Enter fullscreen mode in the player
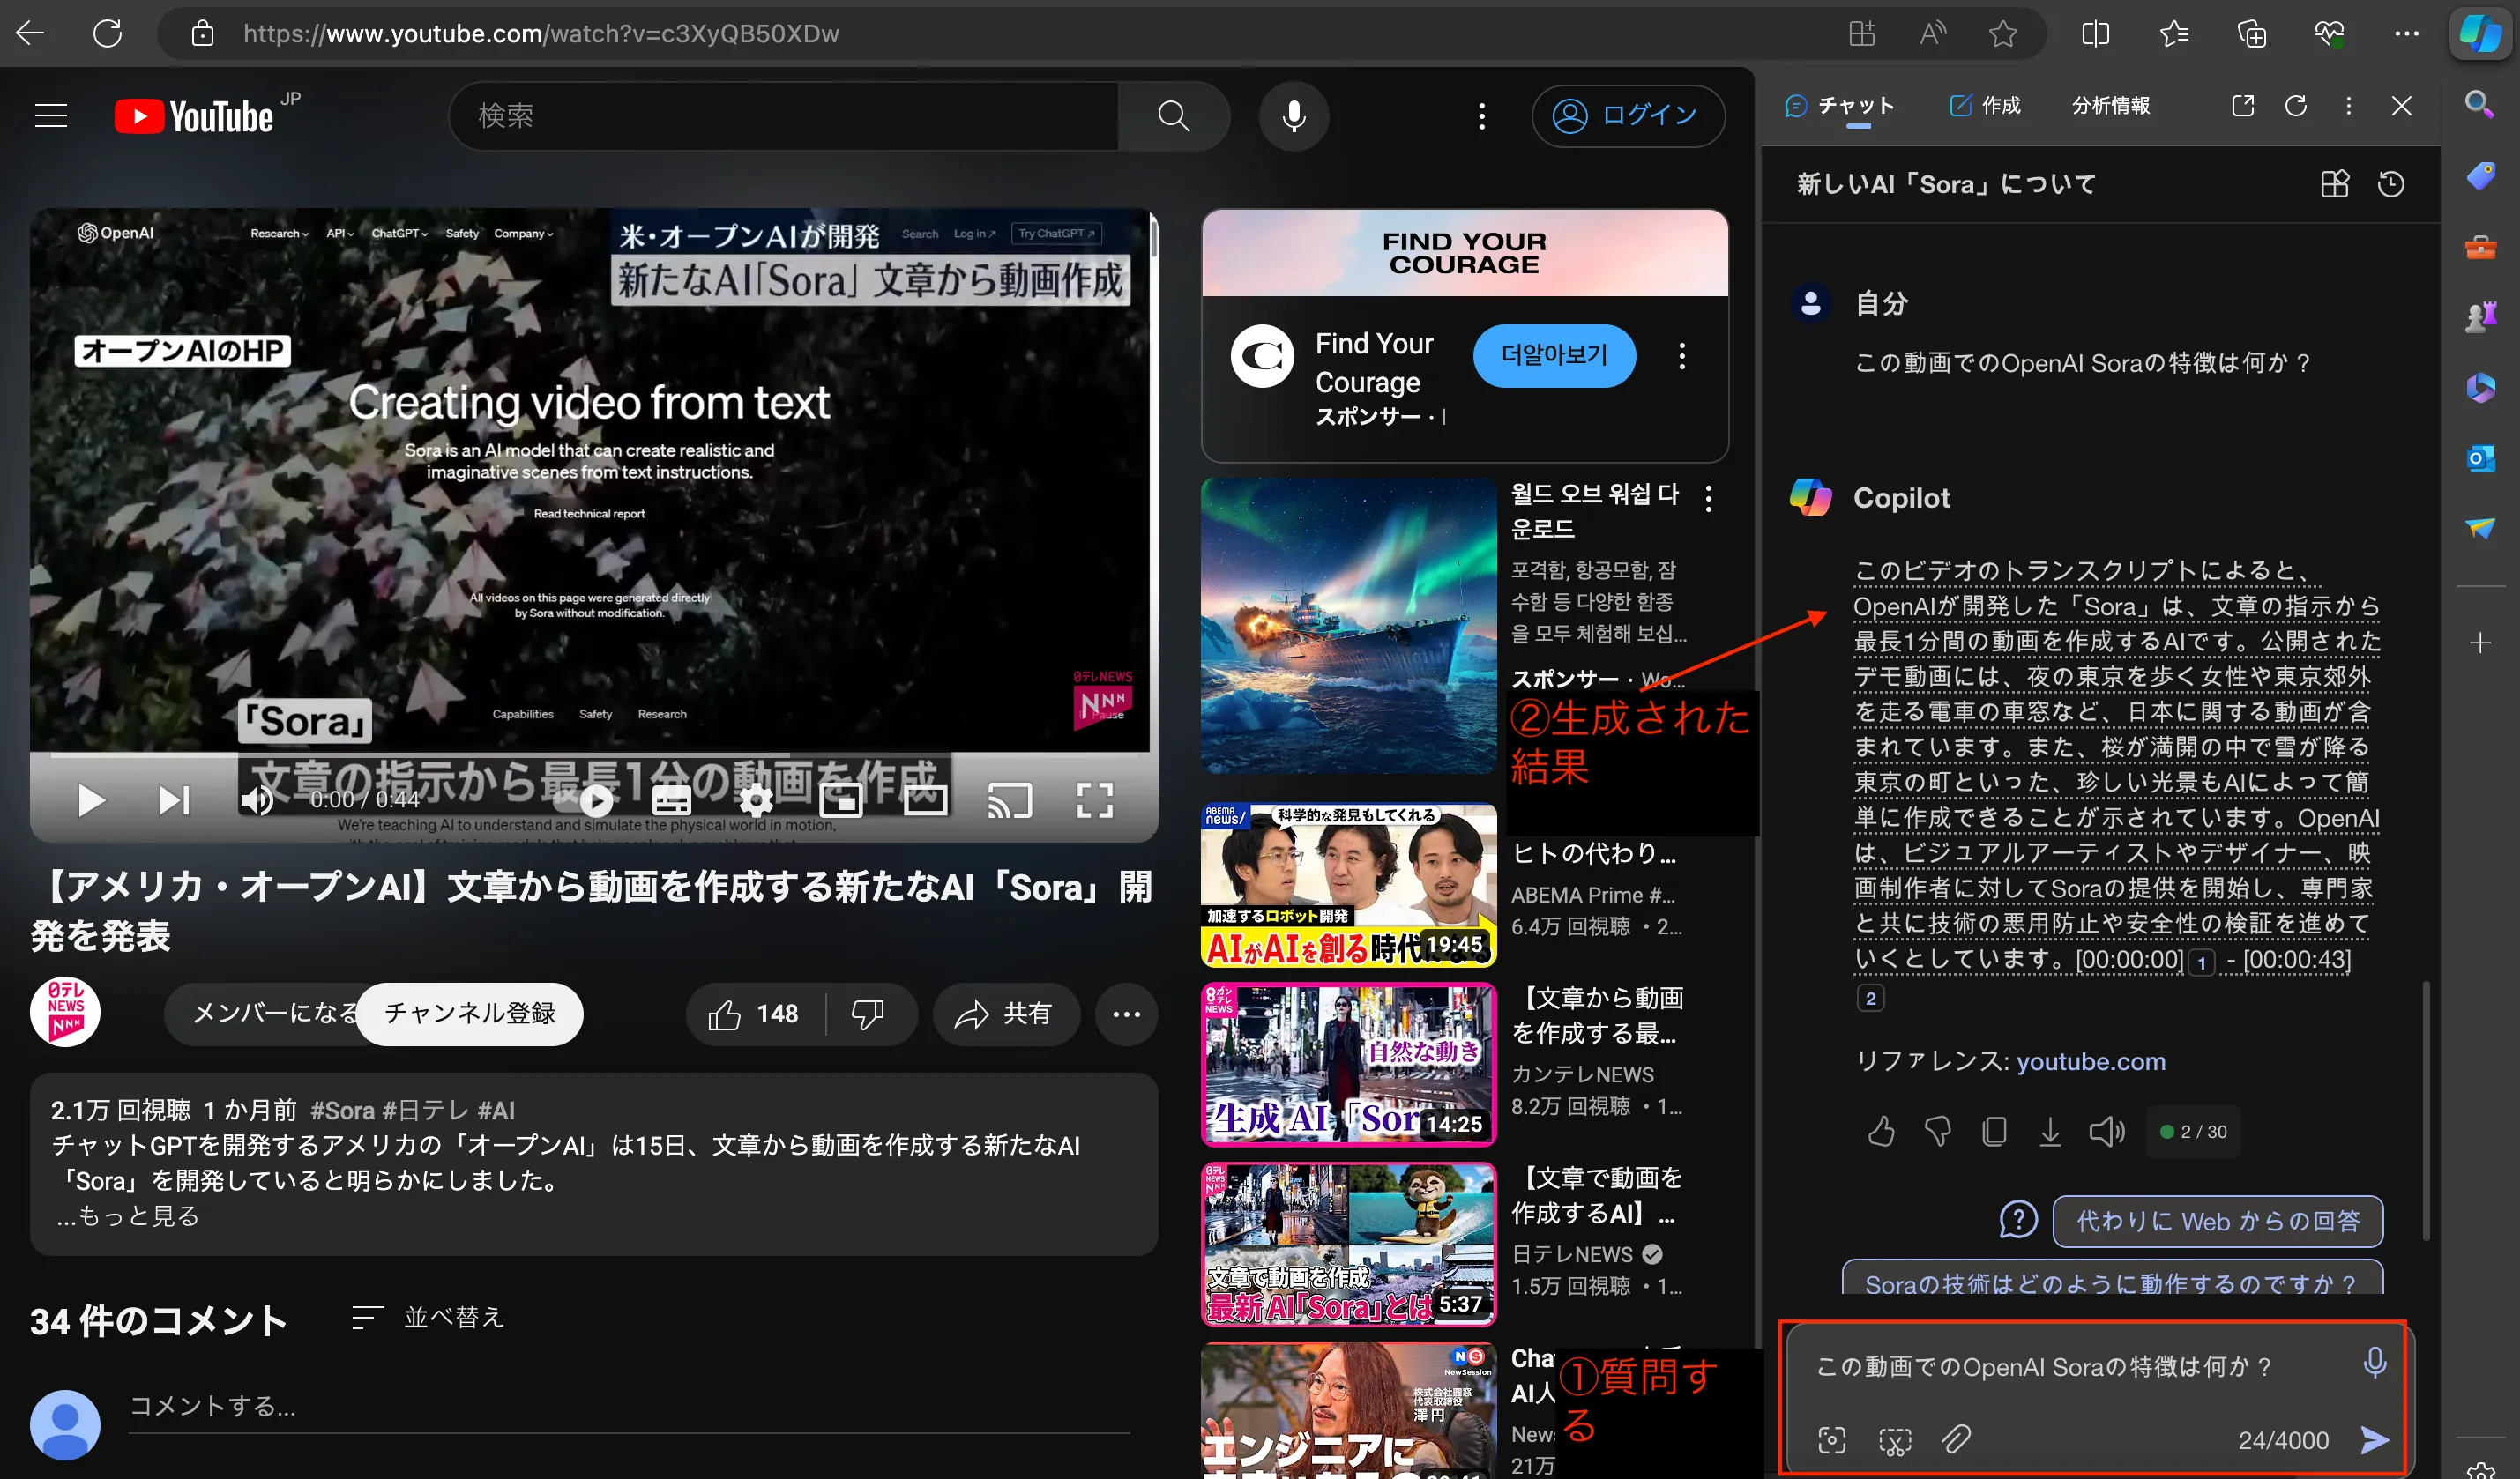The height and width of the screenshot is (1479, 2520). click(1095, 799)
